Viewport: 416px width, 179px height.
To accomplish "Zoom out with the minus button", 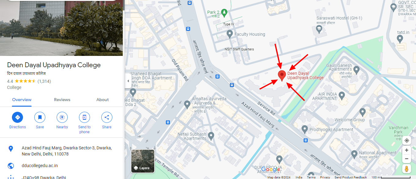I will [x=407, y=159].
